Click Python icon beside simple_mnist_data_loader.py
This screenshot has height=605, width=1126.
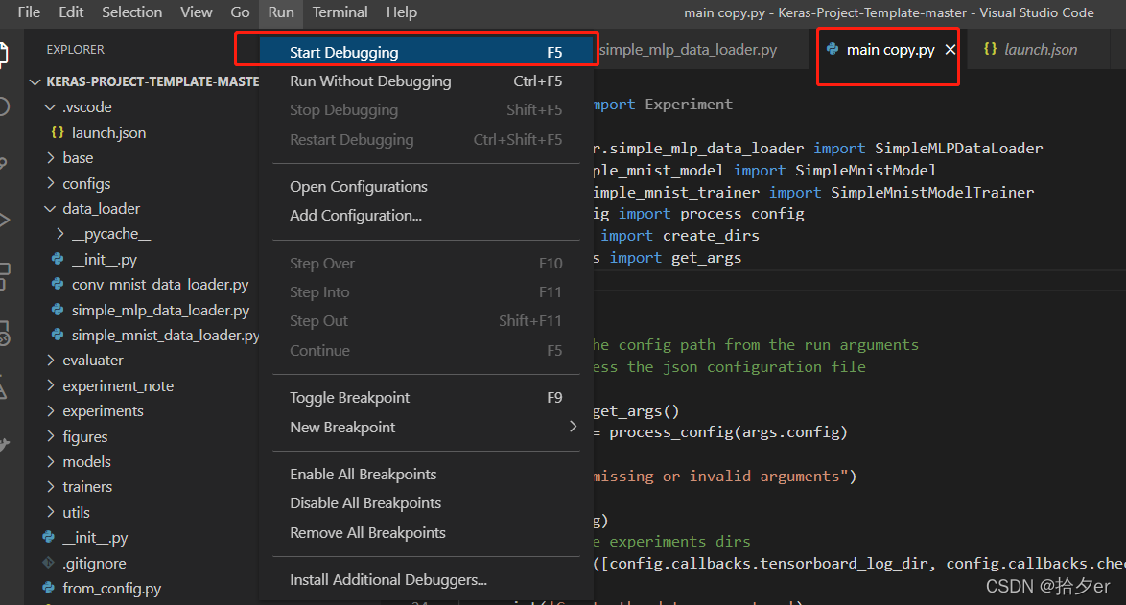(x=58, y=335)
